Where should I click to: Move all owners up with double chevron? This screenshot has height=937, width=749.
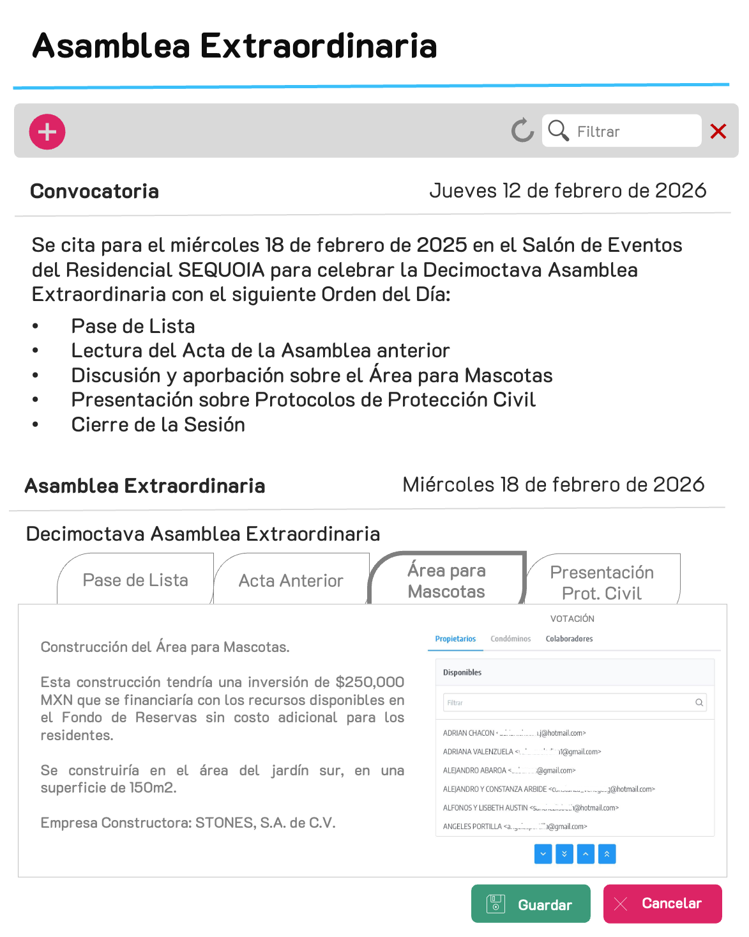pos(607,854)
